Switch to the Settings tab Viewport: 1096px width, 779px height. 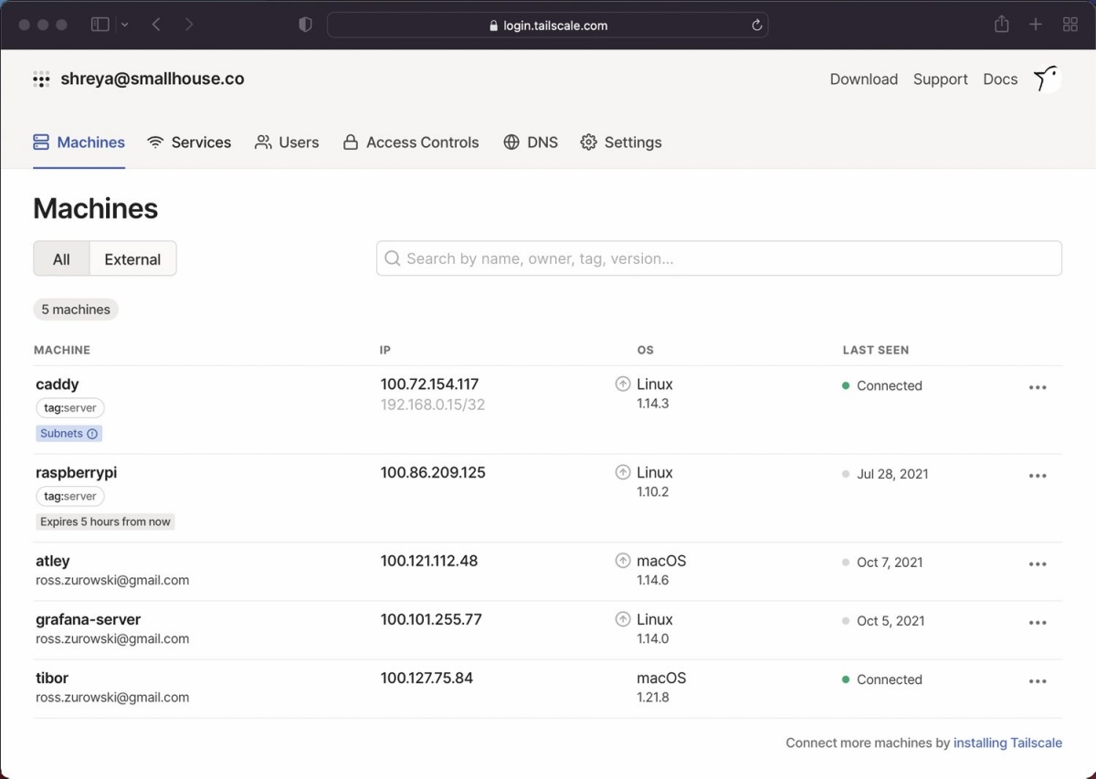click(x=621, y=142)
